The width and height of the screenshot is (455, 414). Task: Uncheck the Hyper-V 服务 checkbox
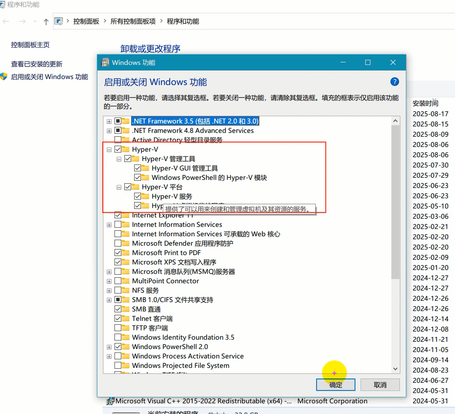coord(138,196)
